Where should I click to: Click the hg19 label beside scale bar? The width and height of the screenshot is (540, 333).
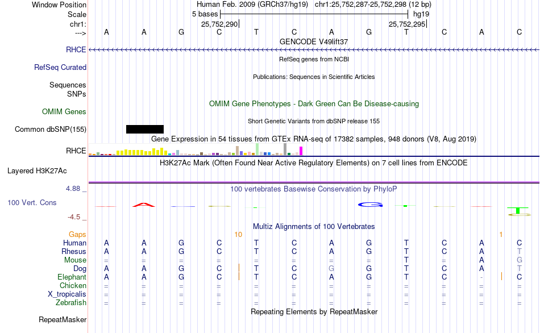pos(421,14)
